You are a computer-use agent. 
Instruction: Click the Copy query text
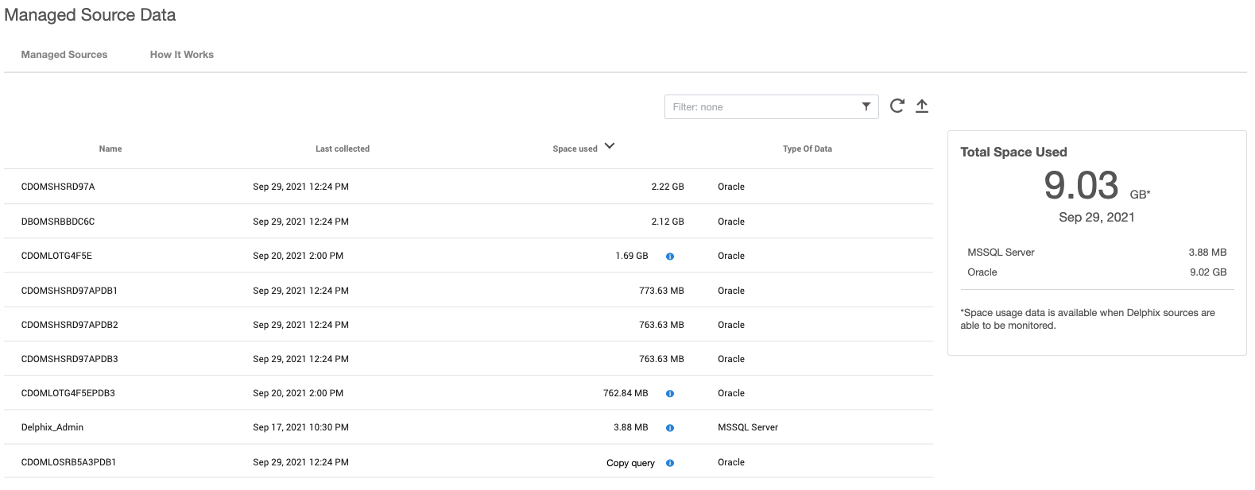pyautogui.click(x=630, y=463)
